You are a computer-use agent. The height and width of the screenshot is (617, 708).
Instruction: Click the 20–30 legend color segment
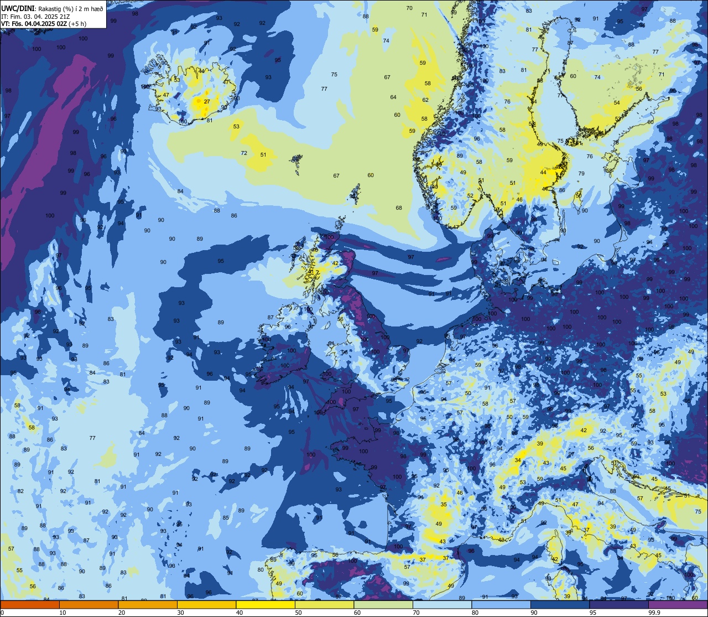[x=148, y=604]
